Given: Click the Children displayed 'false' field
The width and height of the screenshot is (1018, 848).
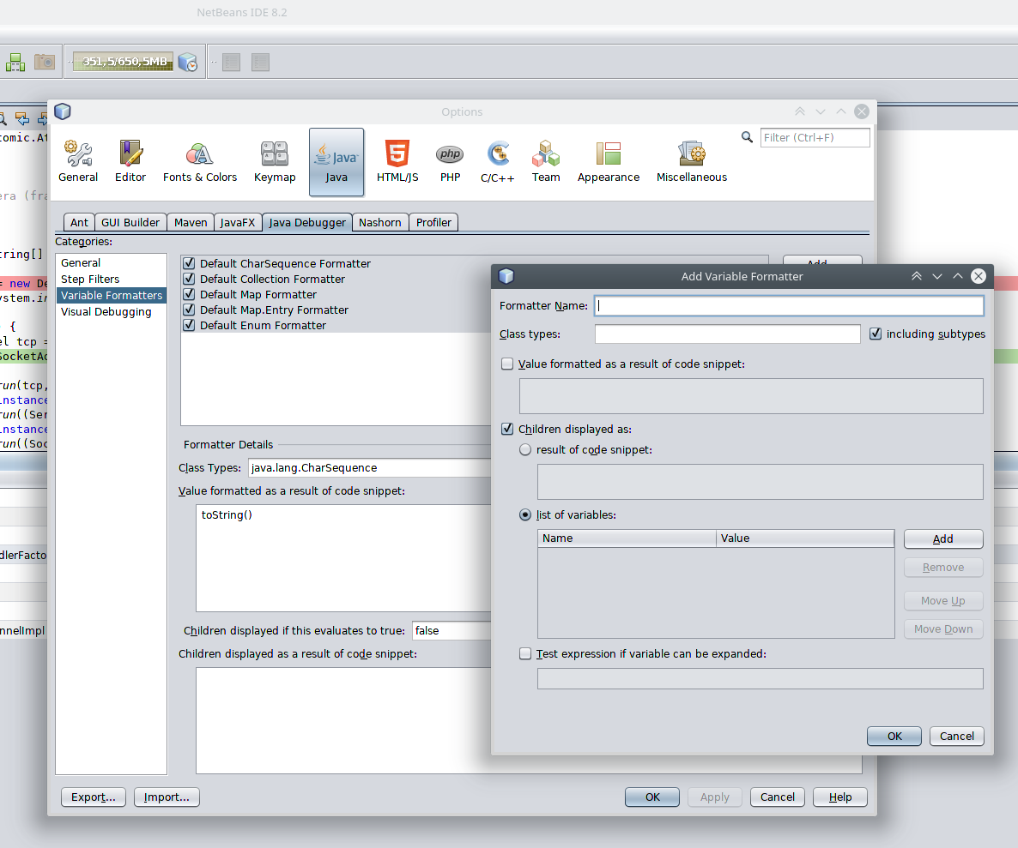Looking at the screenshot, I should (451, 630).
